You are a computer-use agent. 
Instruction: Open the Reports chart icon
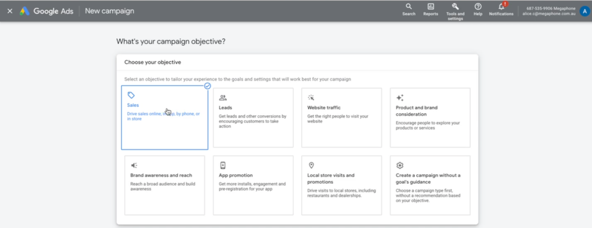coord(430,7)
